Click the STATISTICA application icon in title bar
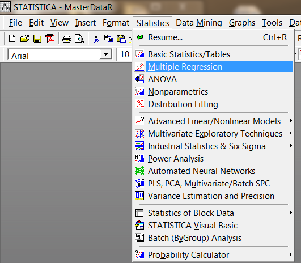The width and height of the screenshot is (301, 263). point(5,7)
